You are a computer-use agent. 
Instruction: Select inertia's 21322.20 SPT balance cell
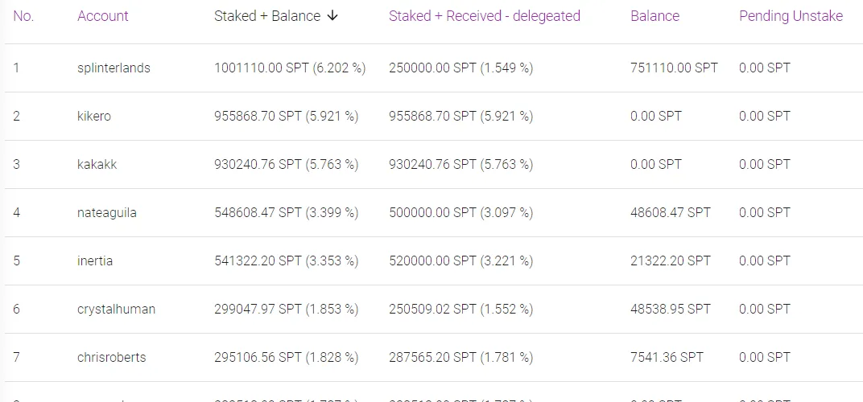tap(671, 261)
